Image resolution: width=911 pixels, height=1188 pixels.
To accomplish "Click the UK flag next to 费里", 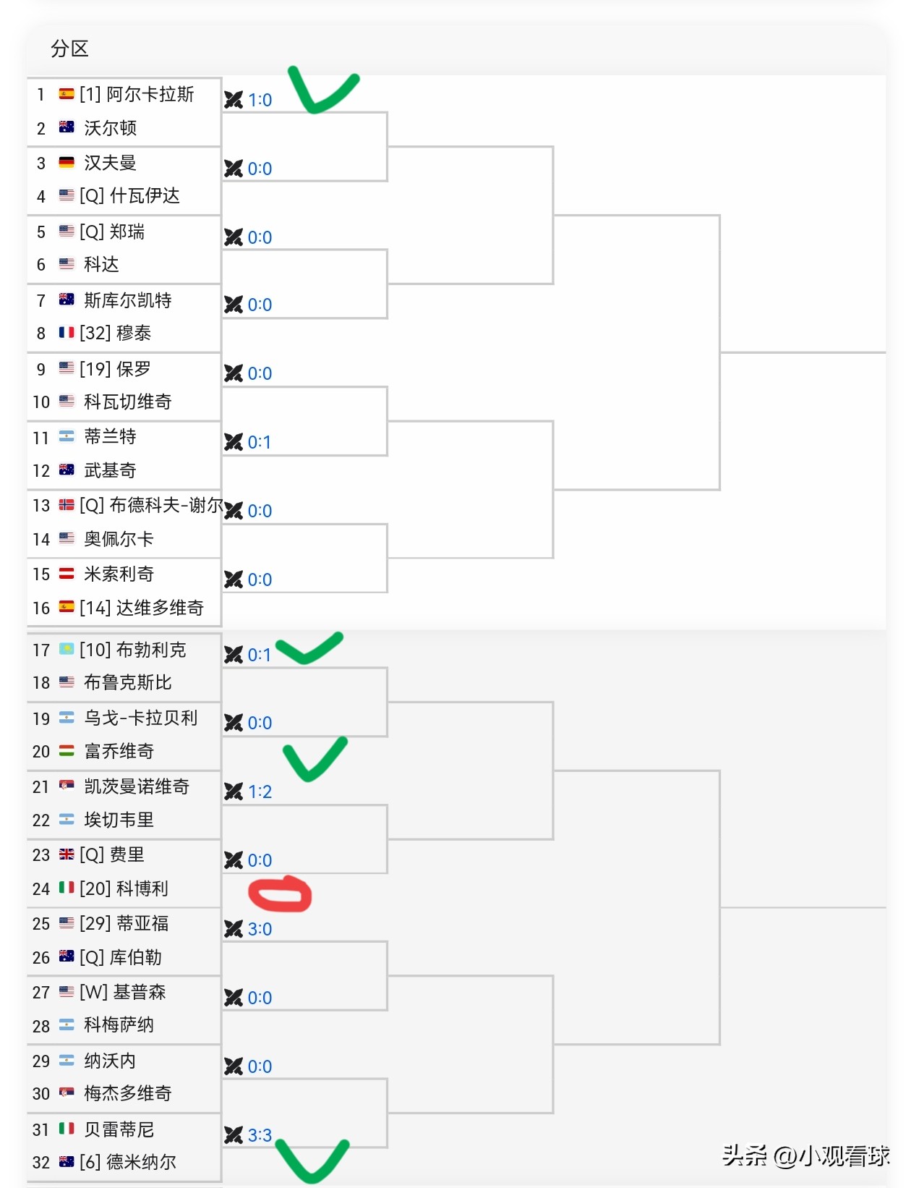I will 67,854.
